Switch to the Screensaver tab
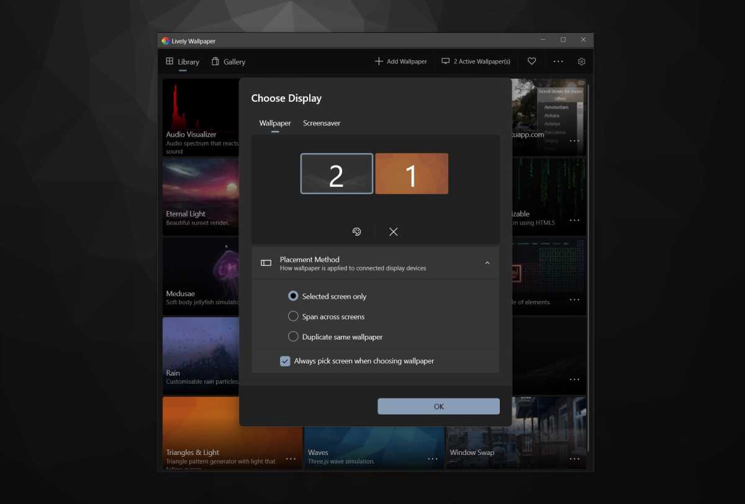Screen dimensions: 745x504 coord(322,123)
